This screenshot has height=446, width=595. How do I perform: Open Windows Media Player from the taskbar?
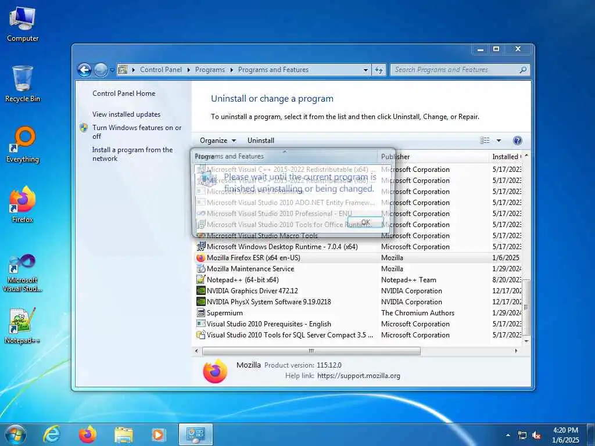pyautogui.click(x=158, y=435)
